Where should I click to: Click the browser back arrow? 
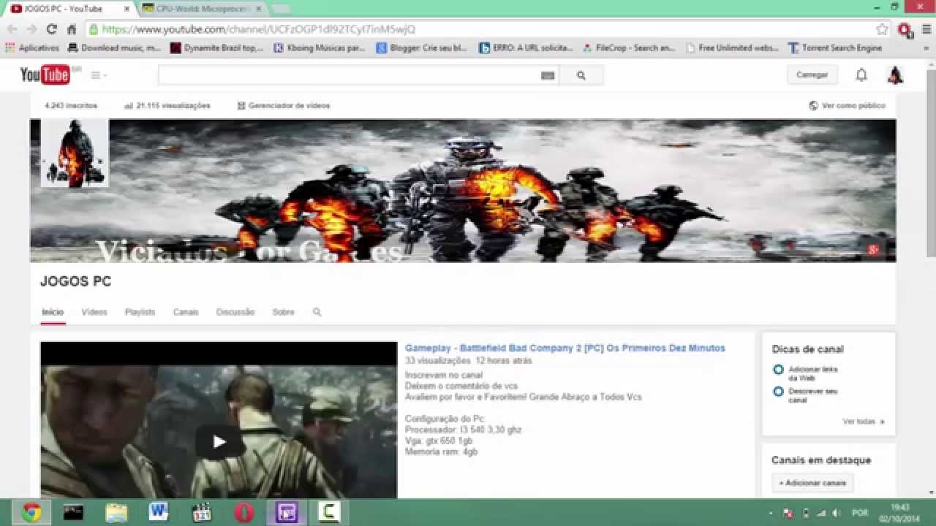[12, 29]
